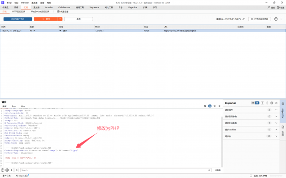The width and height of the screenshot is (286, 178).
Task: Click the Content-Type: image/jpeg line
Action: point(18,153)
